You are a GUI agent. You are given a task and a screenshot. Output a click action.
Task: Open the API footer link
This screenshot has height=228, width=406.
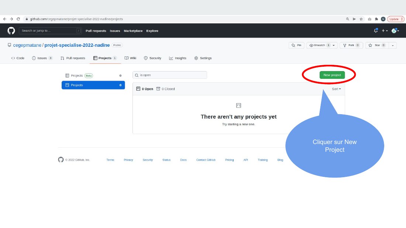pos(246,160)
